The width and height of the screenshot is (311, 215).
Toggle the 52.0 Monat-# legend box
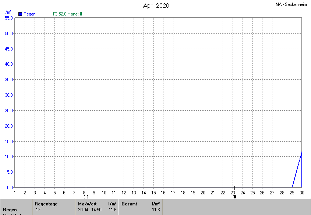tap(55, 14)
